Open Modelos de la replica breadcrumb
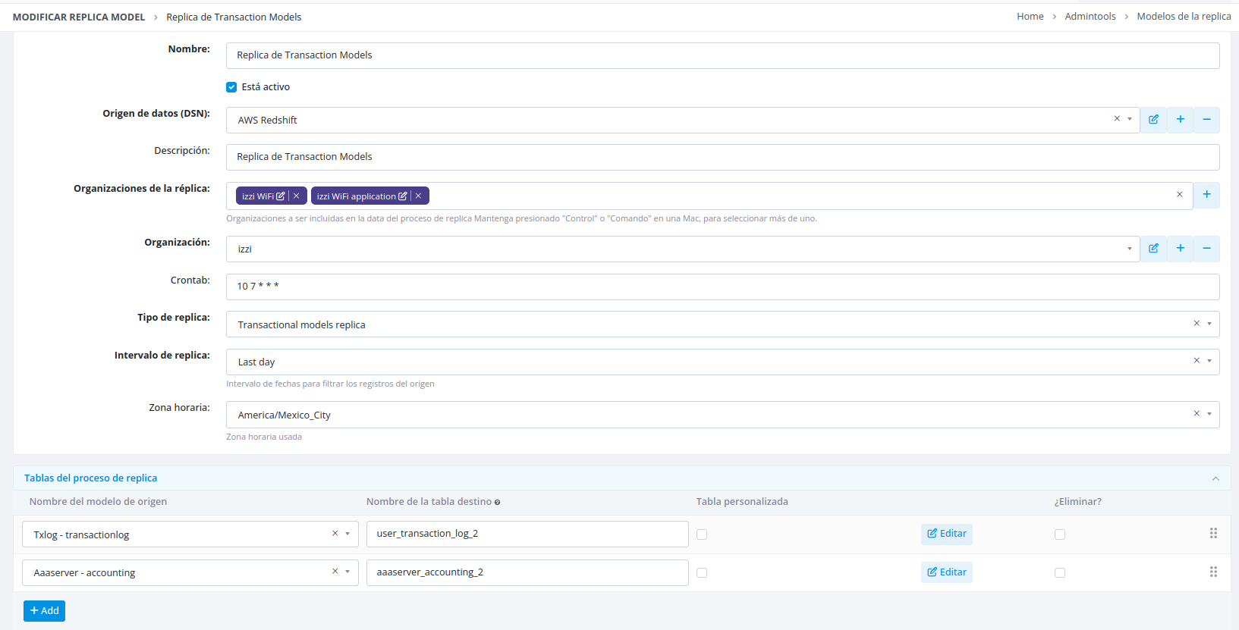This screenshot has height=630, width=1239. [1184, 17]
